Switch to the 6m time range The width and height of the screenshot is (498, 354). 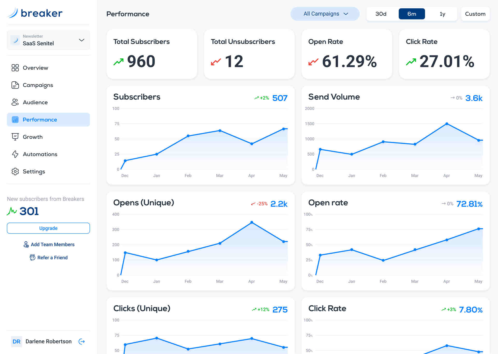412,14
